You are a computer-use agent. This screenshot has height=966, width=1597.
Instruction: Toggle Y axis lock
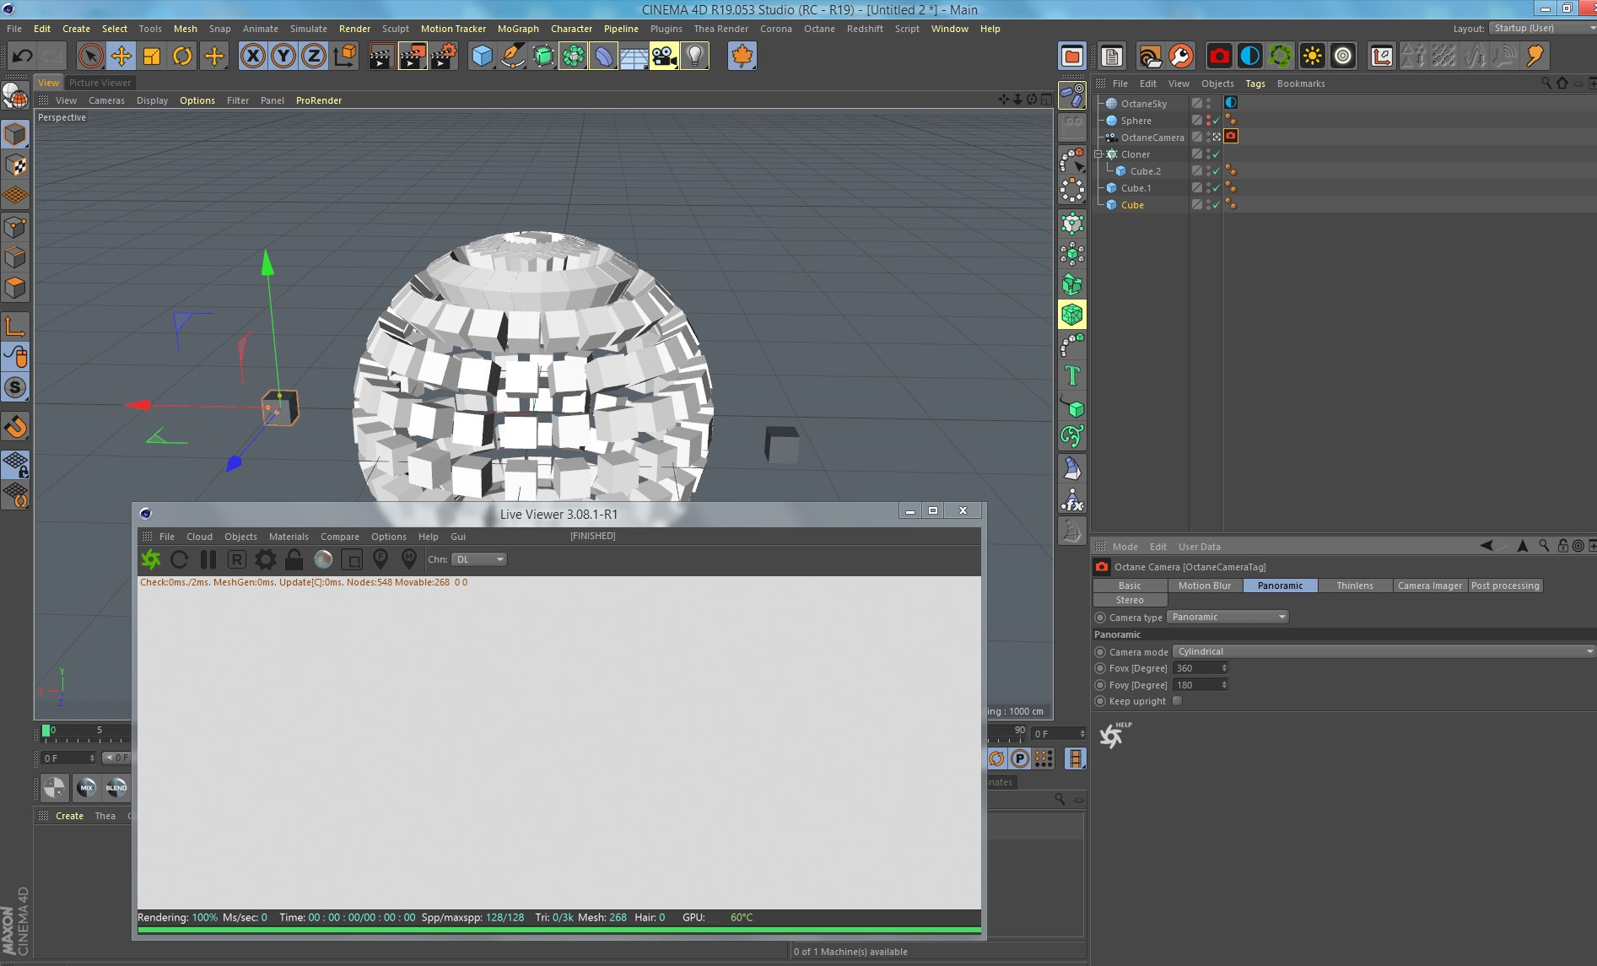tap(283, 57)
